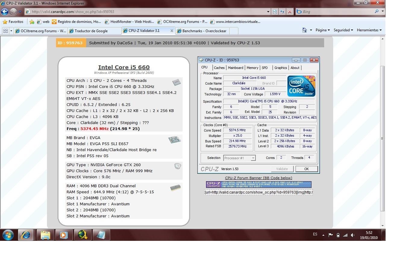Image resolution: width=410 pixels, height=258 pixels.
Task: Open the recent pages dropdown beside Forward
Action: click(20, 12)
